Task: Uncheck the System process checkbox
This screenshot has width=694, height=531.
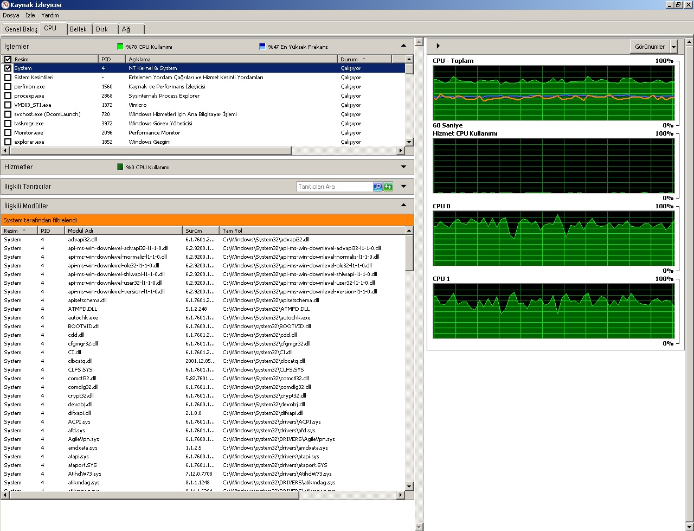Action: pos(8,68)
